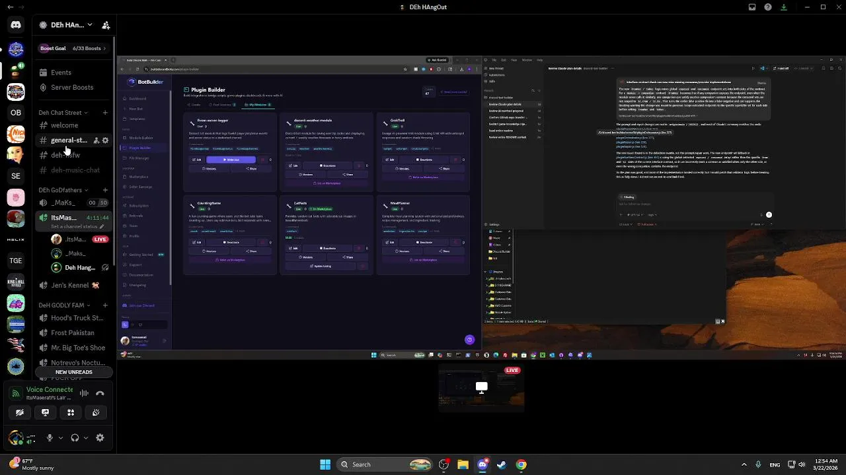846x475 pixels.
Task: Select Deh Hang... user in voice channel
Action: 79,268
